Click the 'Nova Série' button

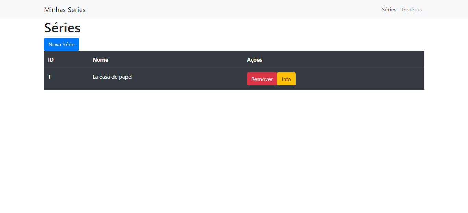[x=61, y=44]
